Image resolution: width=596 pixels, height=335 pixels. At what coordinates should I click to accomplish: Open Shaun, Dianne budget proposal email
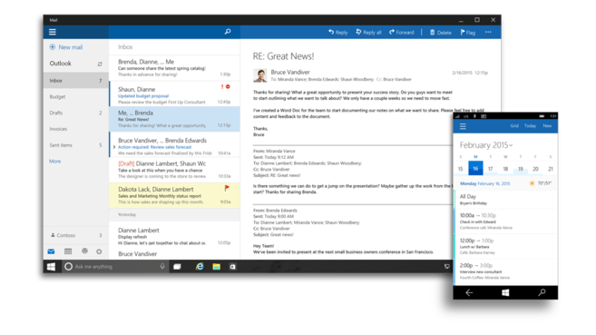(x=174, y=94)
